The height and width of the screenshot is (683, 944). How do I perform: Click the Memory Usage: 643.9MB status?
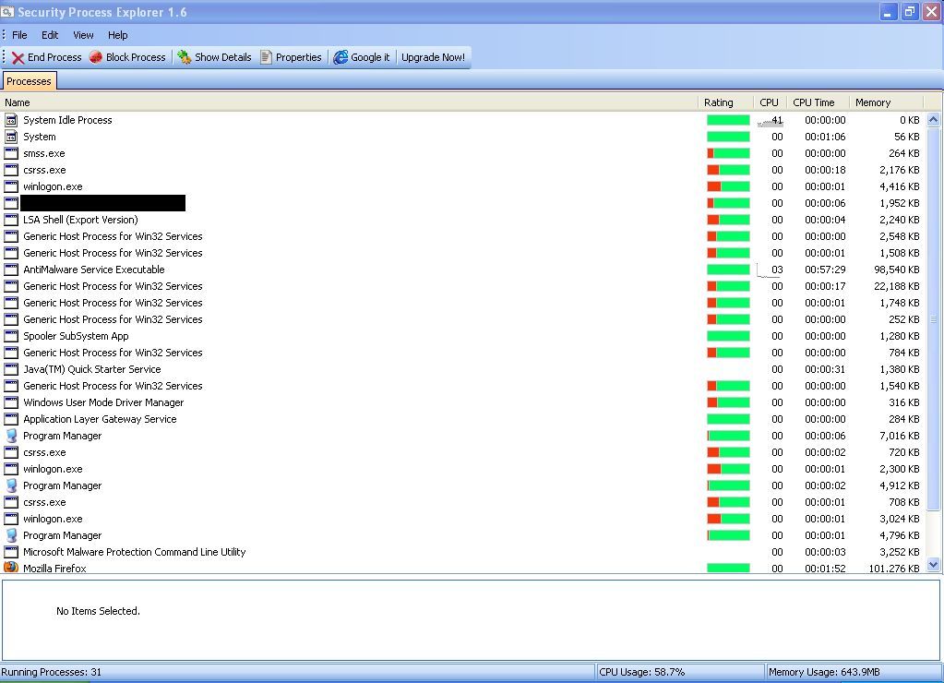[x=824, y=672]
